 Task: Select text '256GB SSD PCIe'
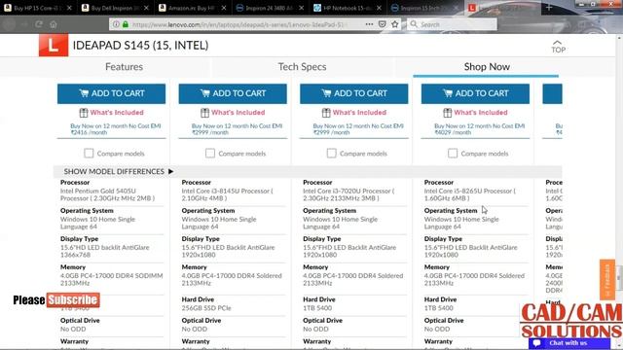(x=206, y=308)
